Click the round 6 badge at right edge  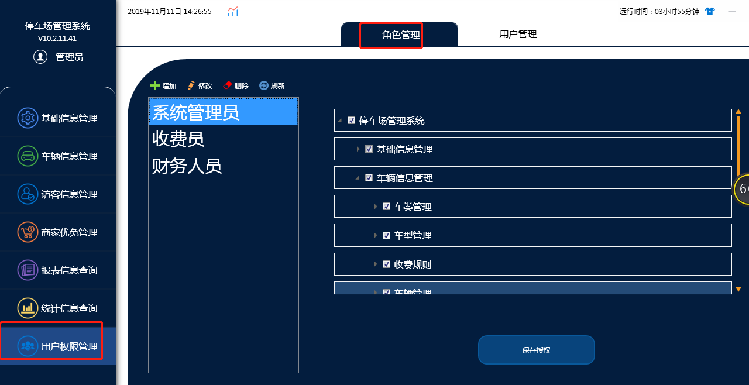[x=742, y=190]
